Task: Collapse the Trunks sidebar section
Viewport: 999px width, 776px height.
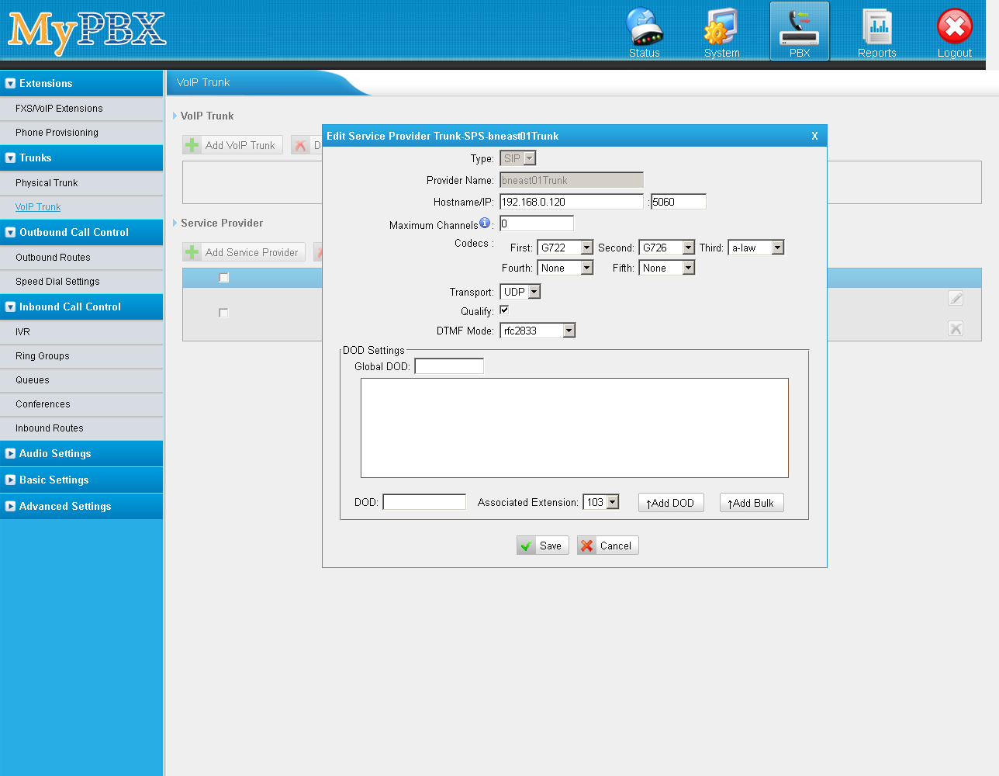Action: tap(81, 158)
